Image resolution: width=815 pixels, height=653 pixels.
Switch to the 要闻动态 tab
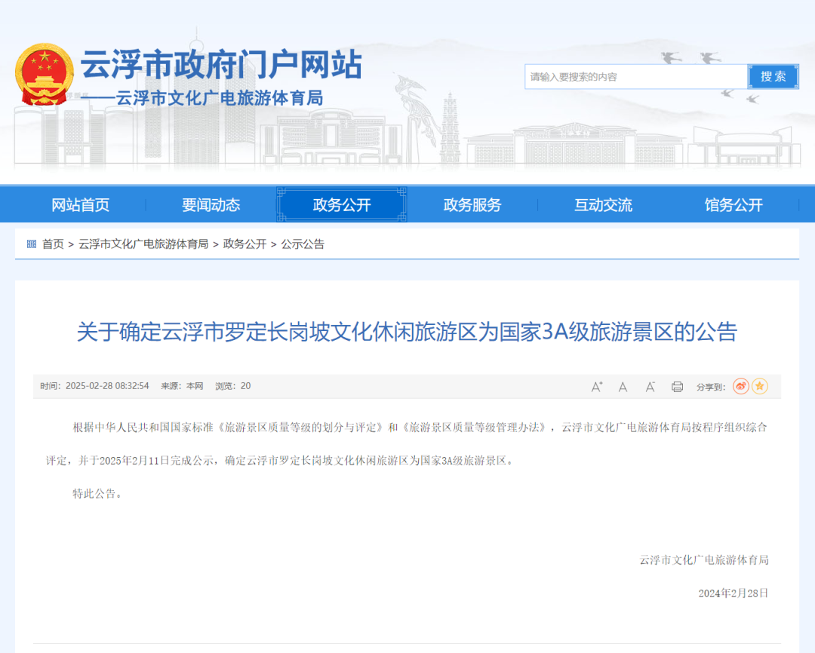[210, 204]
